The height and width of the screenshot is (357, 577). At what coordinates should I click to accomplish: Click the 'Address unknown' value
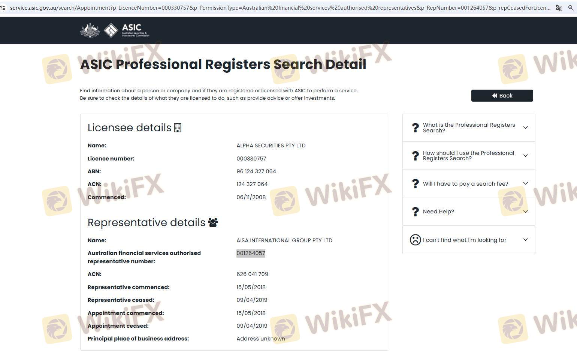pyautogui.click(x=261, y=339)
